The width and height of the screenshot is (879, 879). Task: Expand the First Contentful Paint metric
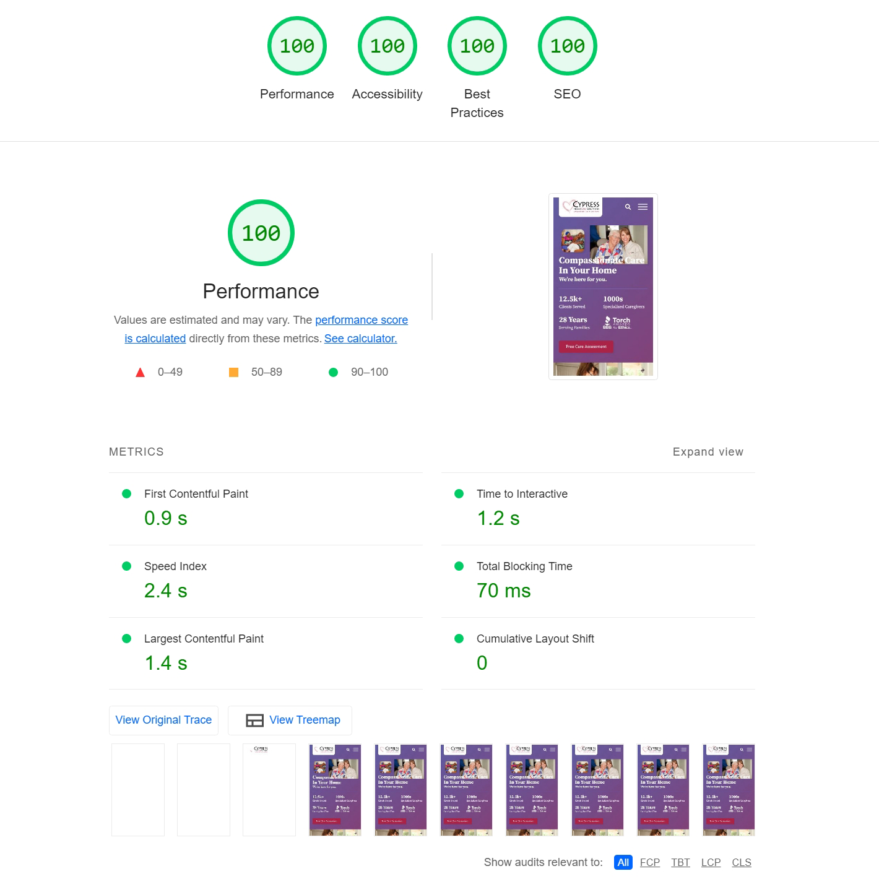tap(196, 494)
